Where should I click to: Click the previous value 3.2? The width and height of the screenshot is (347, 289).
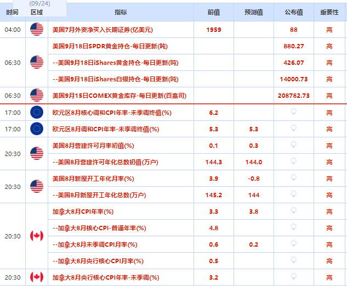pyautogui.click(x=214, y=277)
